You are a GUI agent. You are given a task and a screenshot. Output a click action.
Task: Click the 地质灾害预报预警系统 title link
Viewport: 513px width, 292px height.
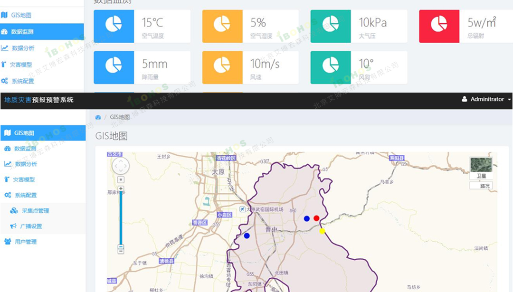[39, 100]
